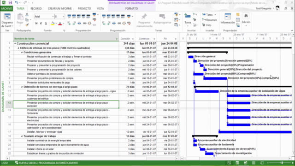295x166 pixels.
Task: Collapse Obtención de bienes de entrega group
Action: pyautogui.click(x=22, y=87)
